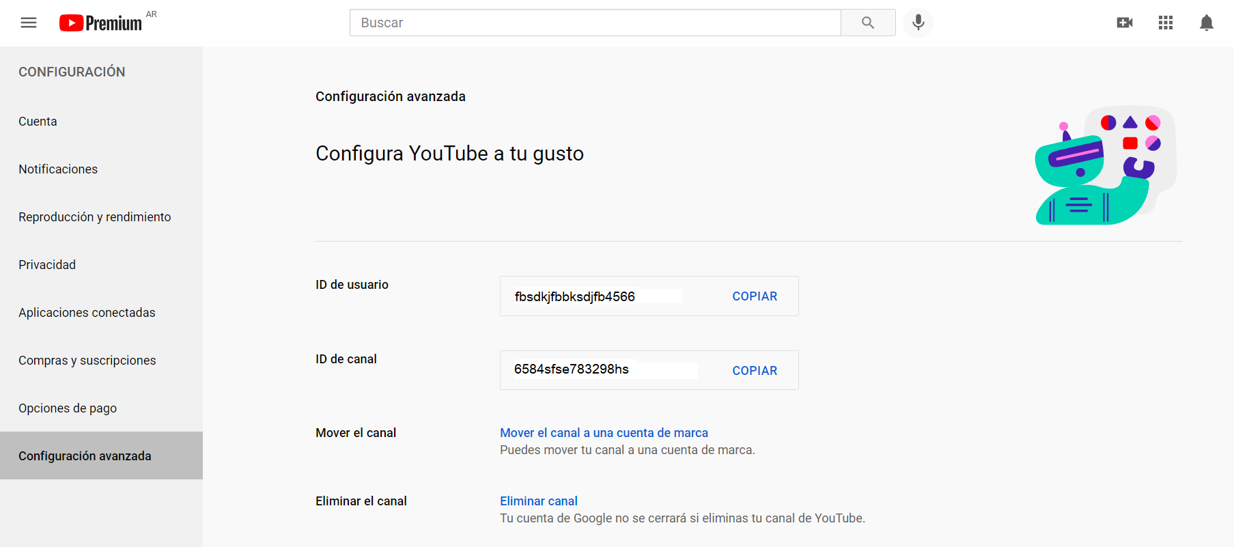Start voice search with microphone

coord(919,23)
